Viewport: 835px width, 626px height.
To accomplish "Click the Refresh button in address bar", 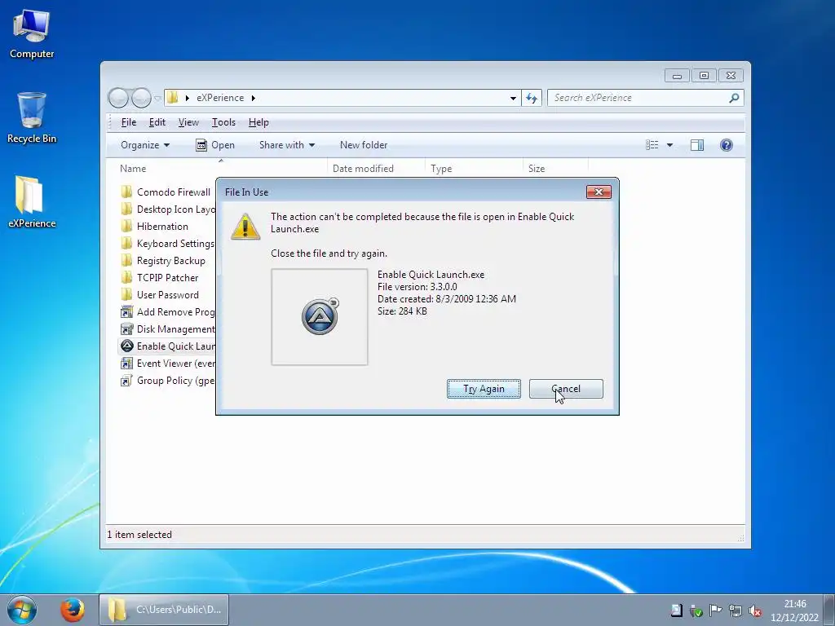I will click(x=532, y=98).
